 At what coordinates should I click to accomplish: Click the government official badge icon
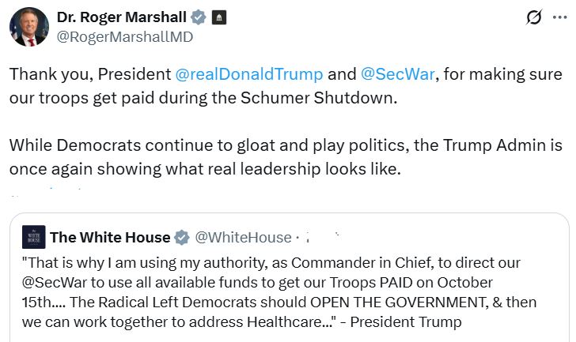[221, 17]
